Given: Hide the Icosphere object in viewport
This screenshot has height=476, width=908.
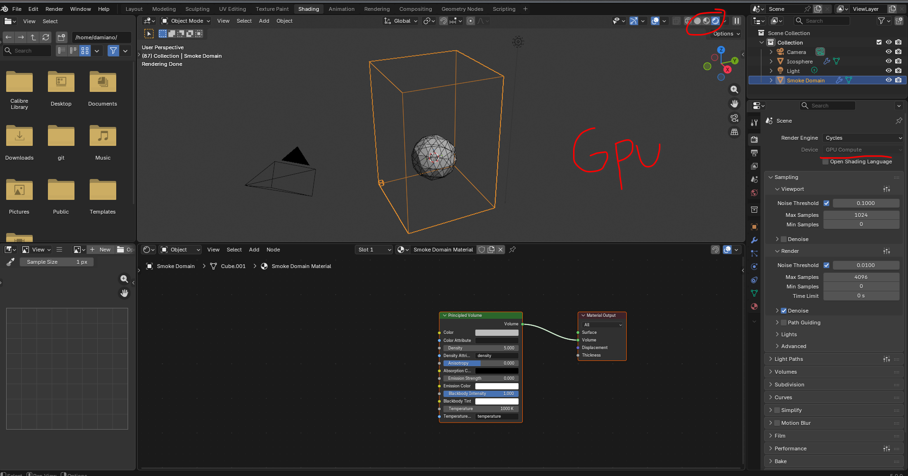Looking at the screenshot, I should 889,61.
